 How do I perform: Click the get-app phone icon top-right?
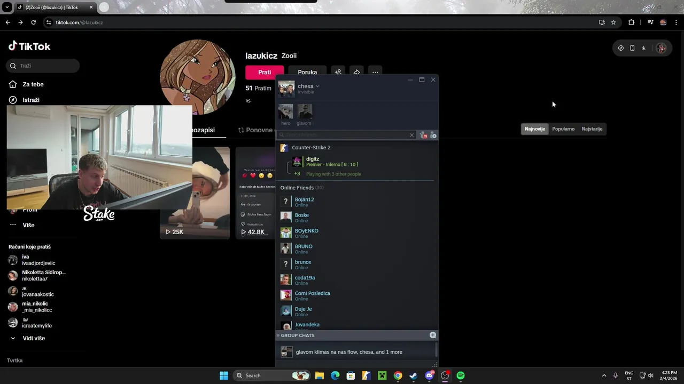coord(632,48)
